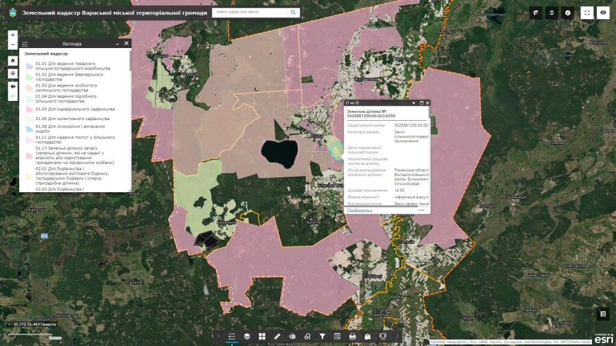This screenshot has width=616, height=346.
Task: Click the address search input field
Action: 251,12
